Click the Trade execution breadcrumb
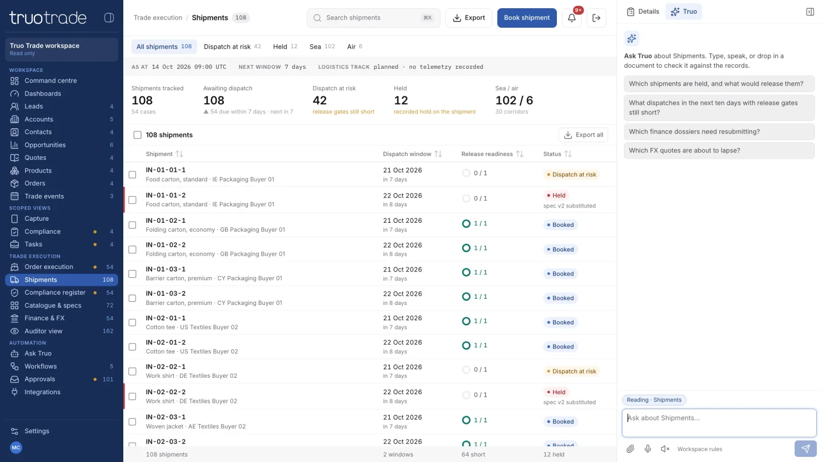822x462 pixels. coord(158,18)
